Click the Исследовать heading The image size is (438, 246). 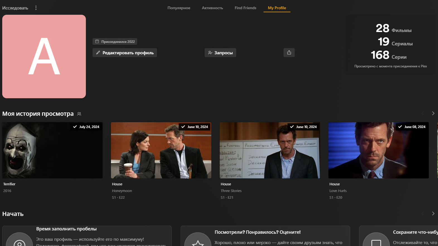click(15, 8)
